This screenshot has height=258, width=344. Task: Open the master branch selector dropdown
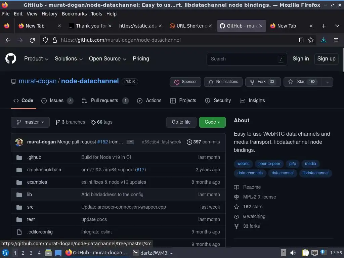click(x=30, y=122)
